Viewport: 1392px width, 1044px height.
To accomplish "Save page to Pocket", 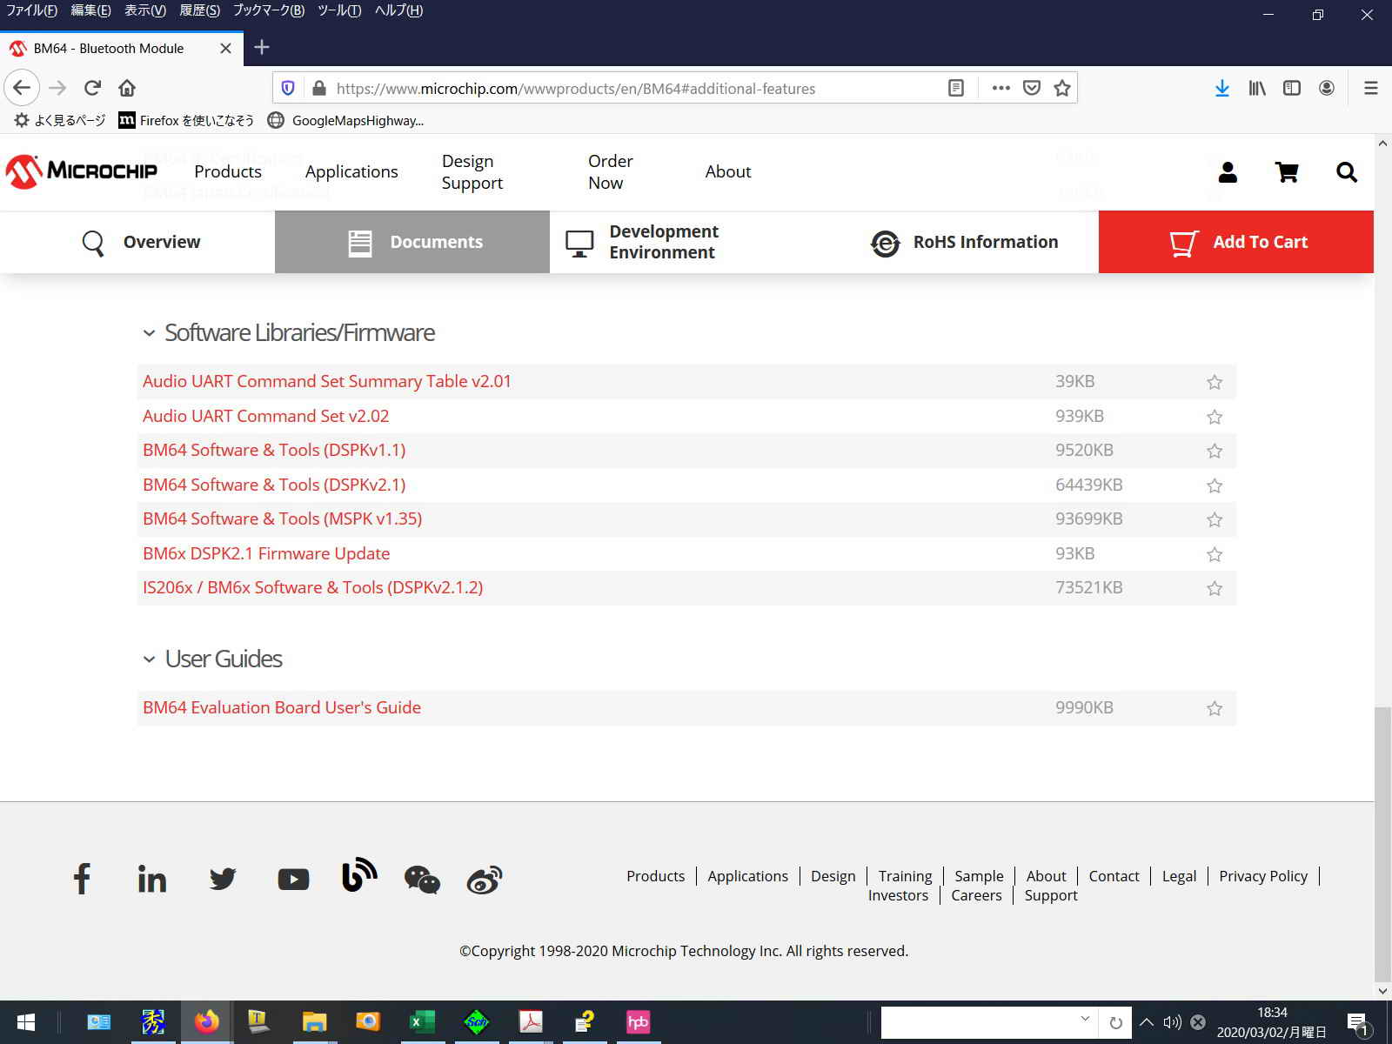I will [x=1032, y=88].
